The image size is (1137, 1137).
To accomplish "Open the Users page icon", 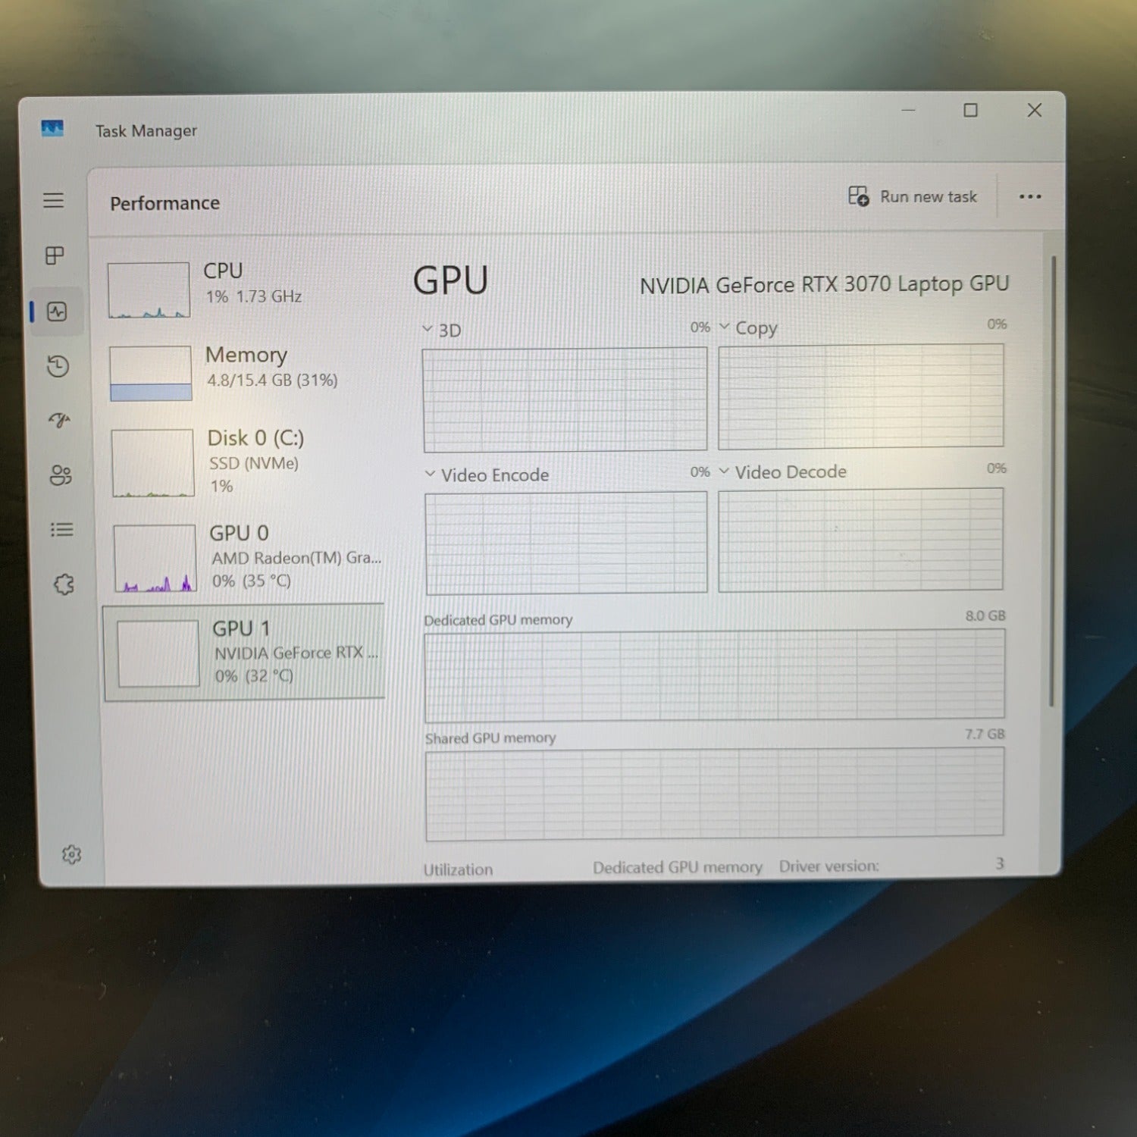I will point(60,475).
